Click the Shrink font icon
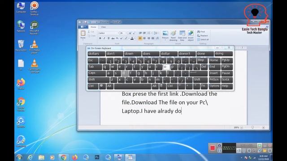 point(134,33)
